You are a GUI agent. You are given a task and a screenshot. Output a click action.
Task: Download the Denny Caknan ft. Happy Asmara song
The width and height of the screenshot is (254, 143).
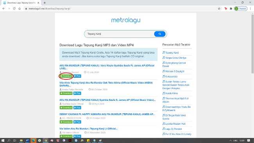[x=66, y=122]
